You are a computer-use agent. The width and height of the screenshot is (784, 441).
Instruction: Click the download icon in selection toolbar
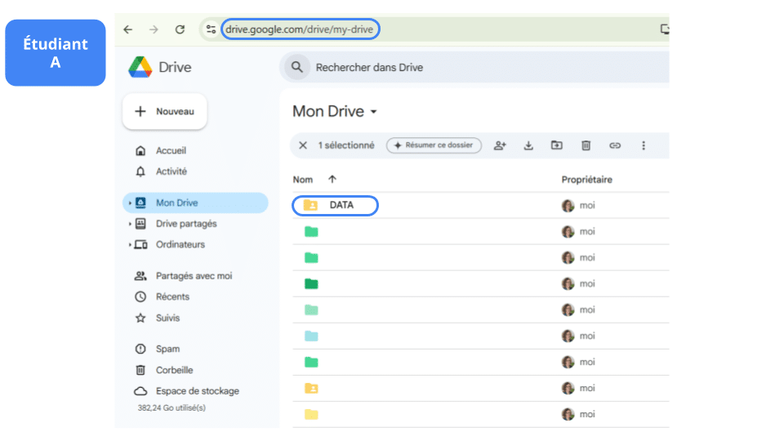pos(528,145)
